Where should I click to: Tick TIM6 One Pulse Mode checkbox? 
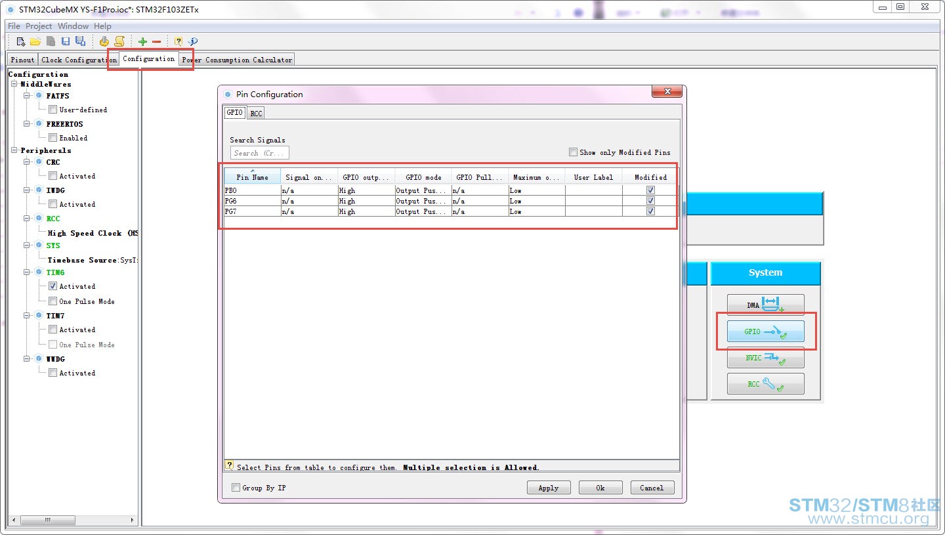pyautogui.click(x=52, y=301)
